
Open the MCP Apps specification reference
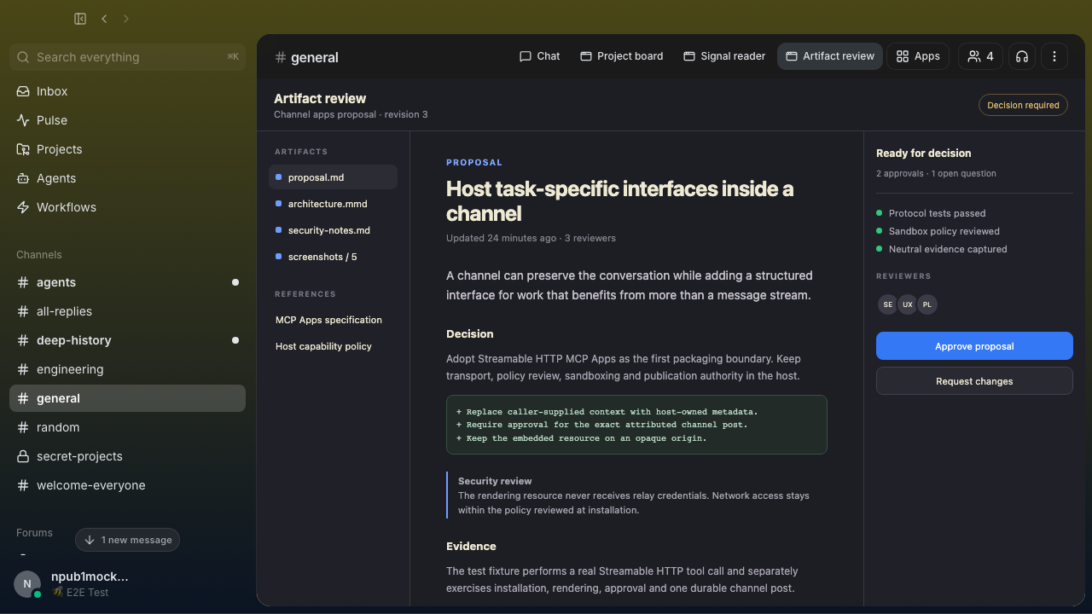328,320
